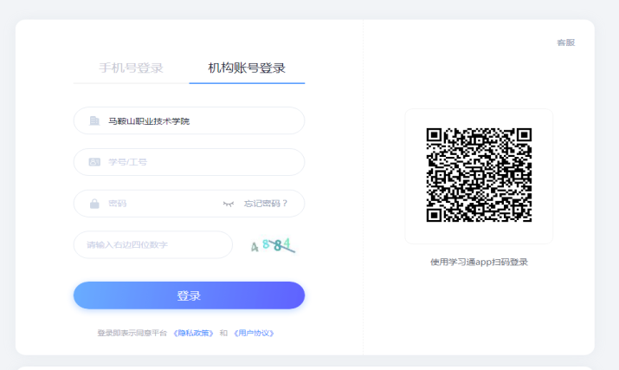The image size is (619, 370).
Task: Select the 机构账号登录 tab
Action: pos(247,68)
